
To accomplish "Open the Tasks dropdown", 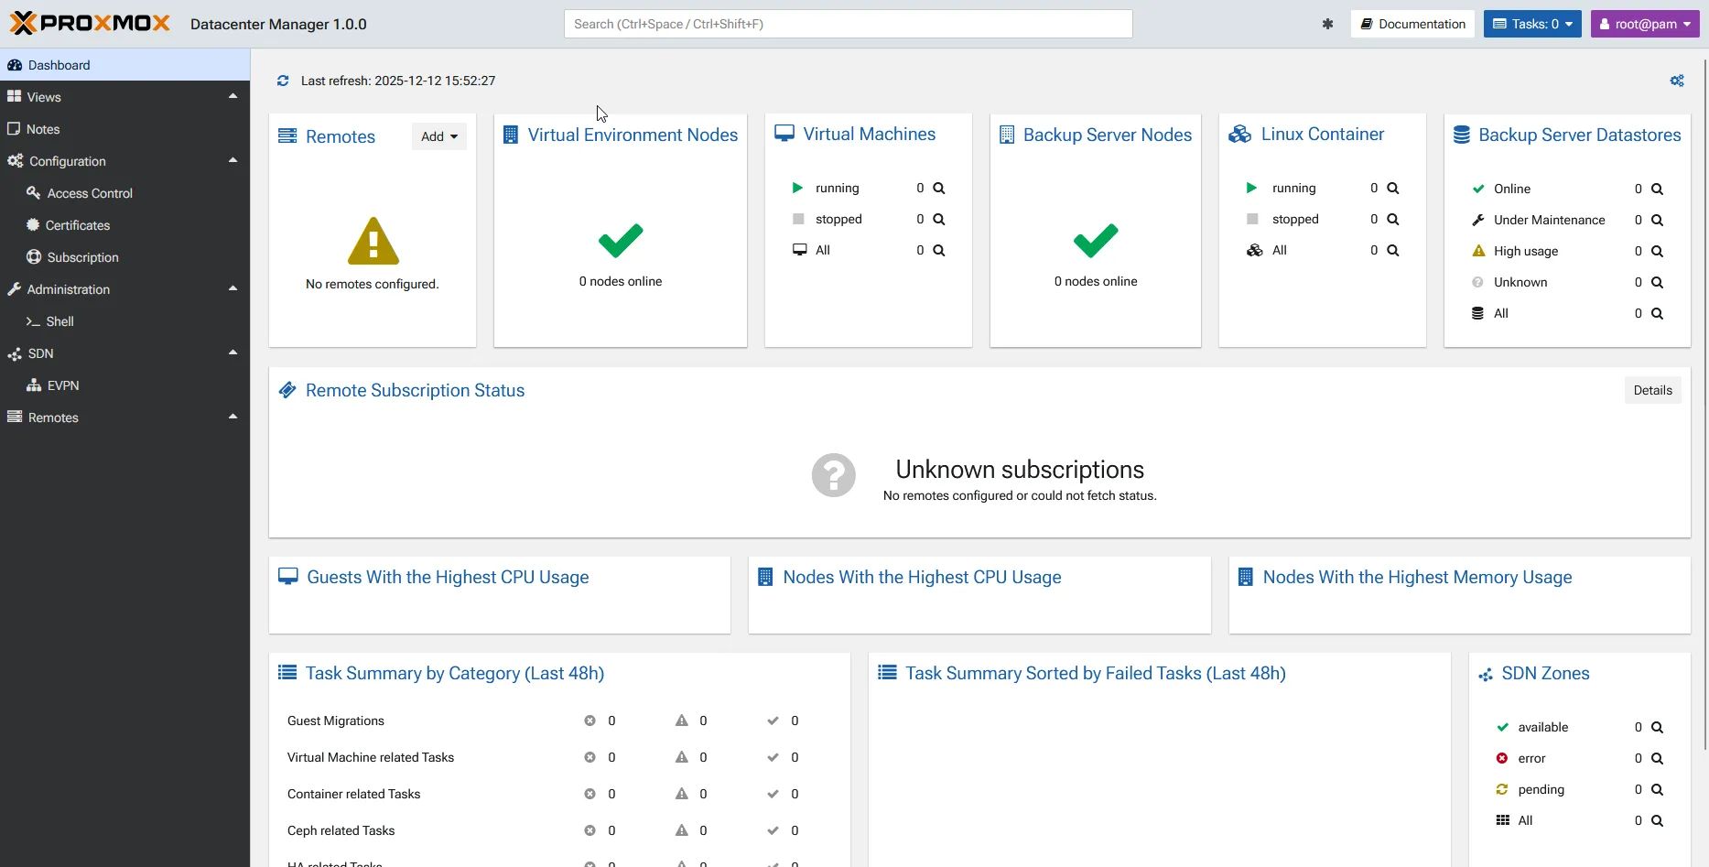I will [1532, 24].
